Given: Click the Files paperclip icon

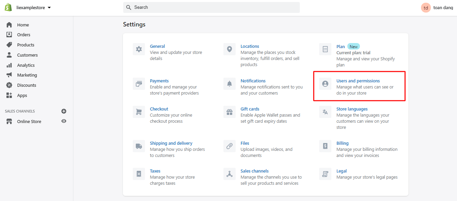Looking at the screenshot, I should (230, 146).
